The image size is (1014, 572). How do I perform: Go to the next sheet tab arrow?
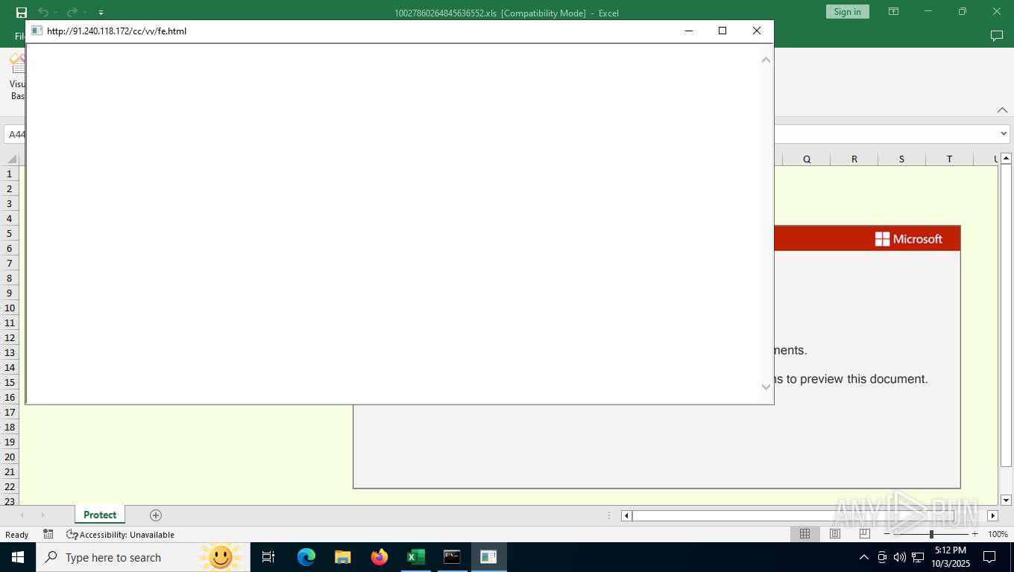(x=42, y=515)
